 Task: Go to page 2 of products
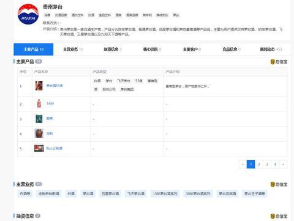pos(259,165)
